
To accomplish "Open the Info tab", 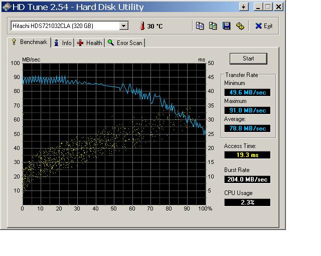I will coord(63,43).
